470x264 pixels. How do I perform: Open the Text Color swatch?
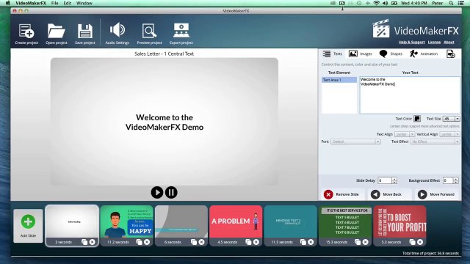[417, 119]
